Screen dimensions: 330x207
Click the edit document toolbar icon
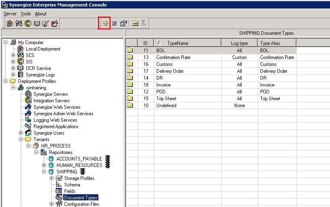(114, 23)
